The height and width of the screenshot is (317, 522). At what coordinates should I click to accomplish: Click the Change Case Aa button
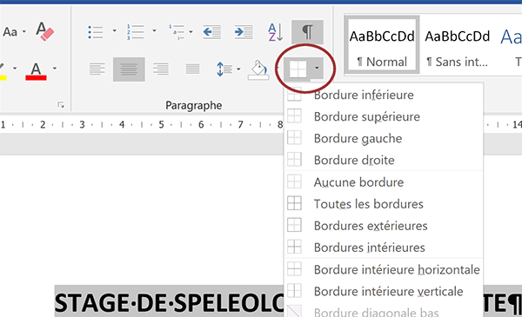[10, 32]
